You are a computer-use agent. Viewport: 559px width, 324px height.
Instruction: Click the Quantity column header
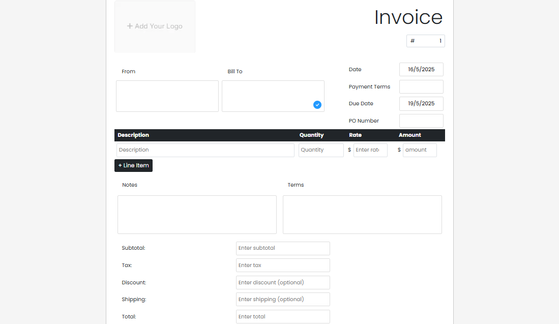(x=312, y=135)
